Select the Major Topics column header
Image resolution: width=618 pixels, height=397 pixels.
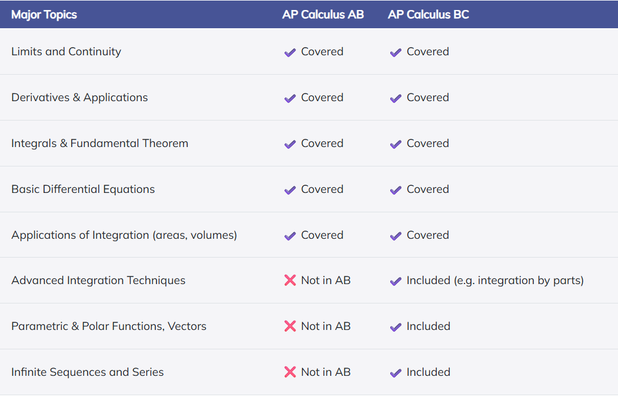[x=44, y=15]
